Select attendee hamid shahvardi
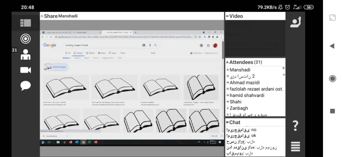Image resolution: width=342 pixels, height=157 pixels. tap(247, 95)
